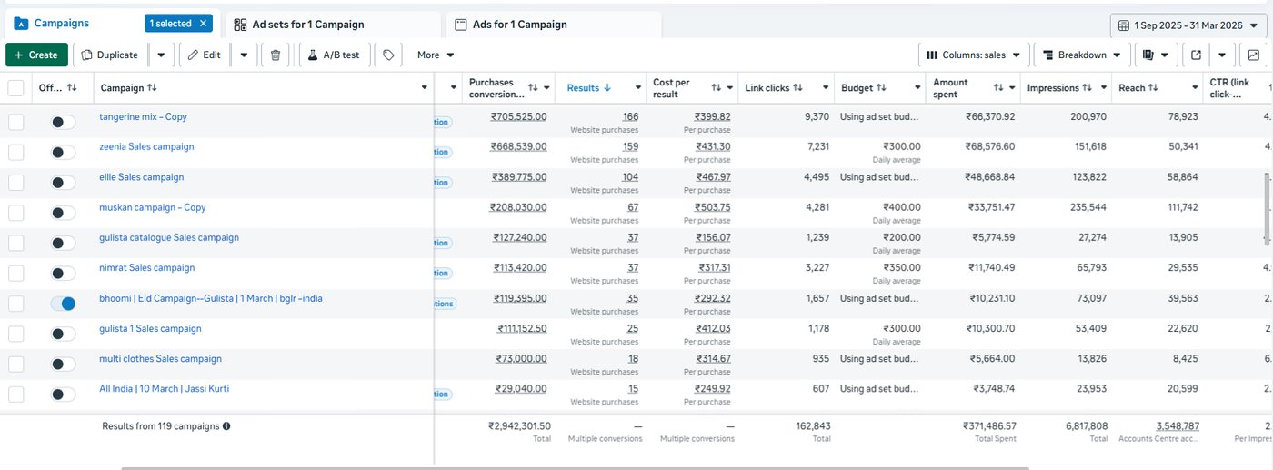The image size is (1273, 470).
Task: Sort by Cost per result arrows
Action: [x=717, y=88]
